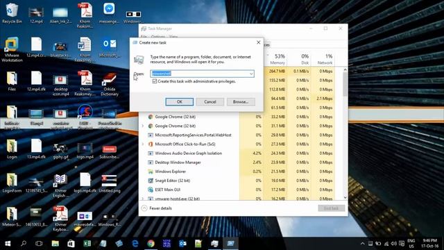Select the 13.mp4.sfk file icon
The width and height of the screenshot is (444, 250).
36,149
